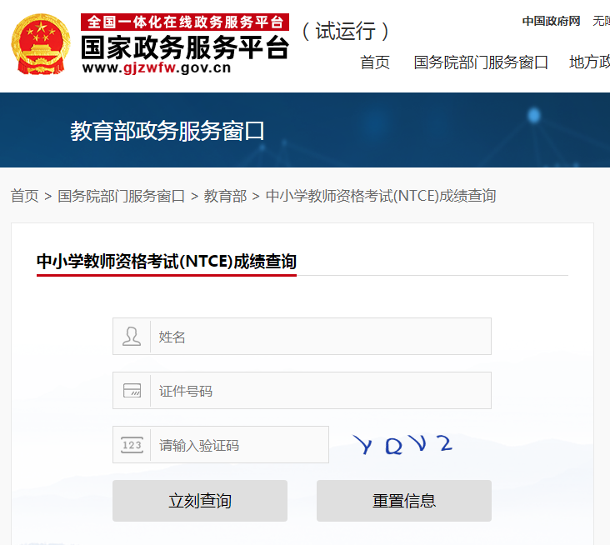Click the 国务院部门服务窗口 breadcrumb link
This screenshot has height=545, width=610.
[x=121, y=196]
